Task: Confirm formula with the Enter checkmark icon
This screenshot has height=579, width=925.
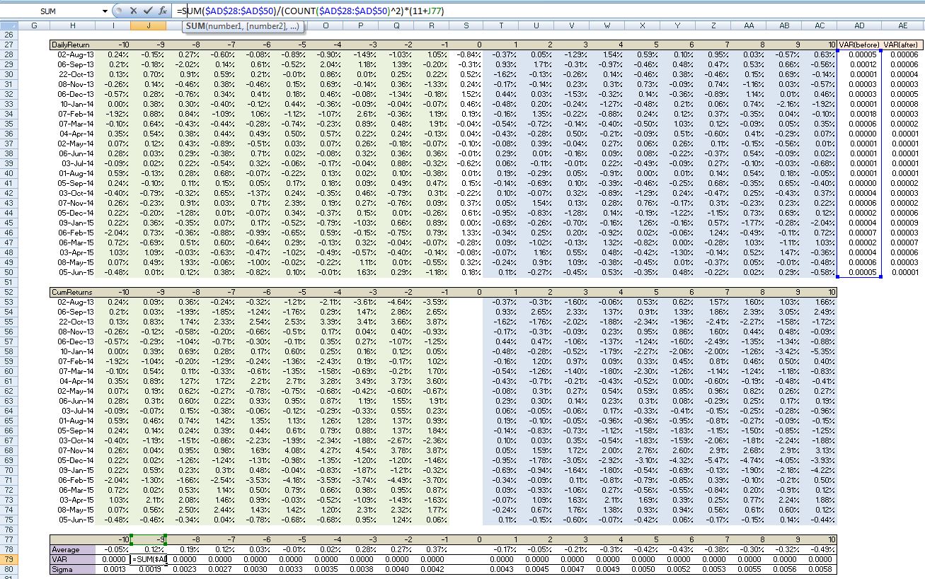Action: [x=148, y=11]
